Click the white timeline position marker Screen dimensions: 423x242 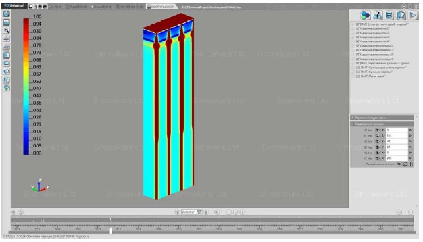111,230
